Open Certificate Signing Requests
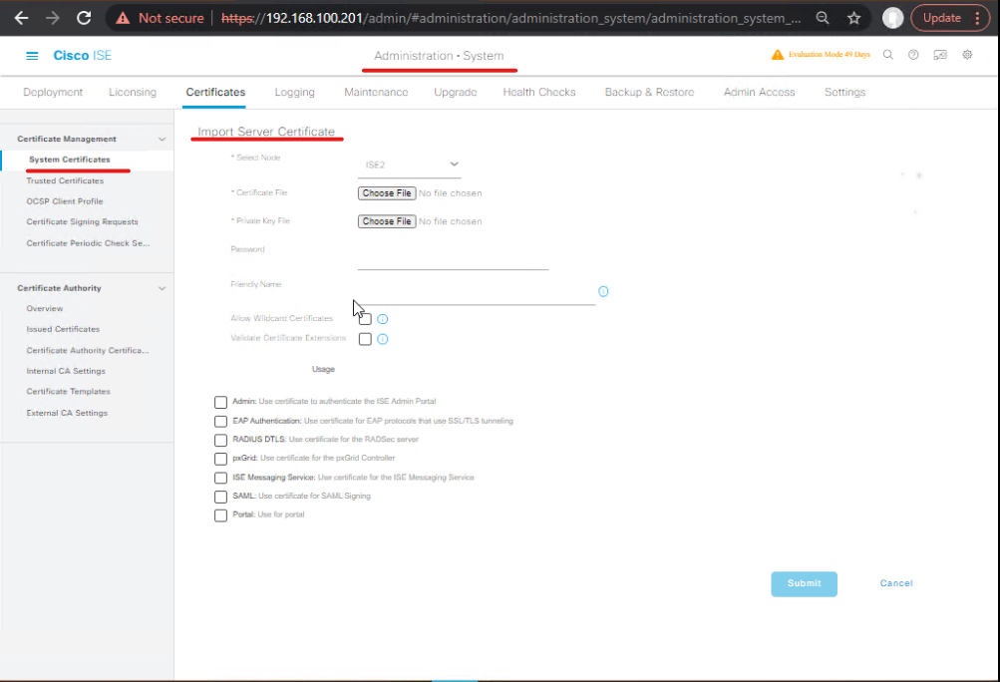Viewport: 1000px width, 682px height. coord(83,222)
